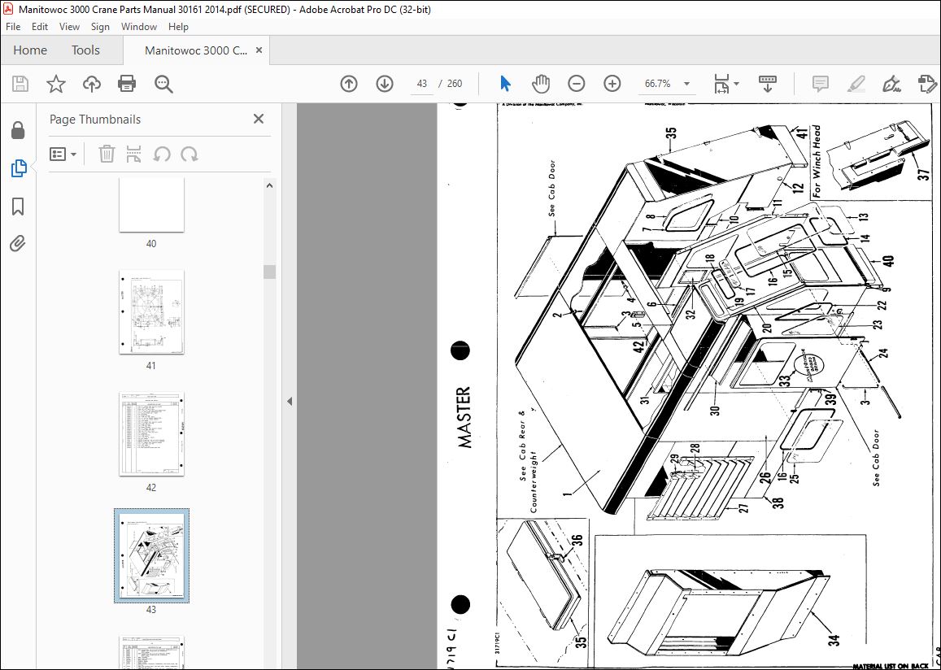
Task: Click the upload to cloud icon
Action: pyautogui.click(x=91, y=84)
